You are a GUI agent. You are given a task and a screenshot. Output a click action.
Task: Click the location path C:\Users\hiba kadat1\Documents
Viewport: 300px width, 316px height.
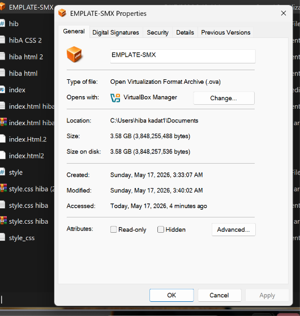click(x=154, y=121)
